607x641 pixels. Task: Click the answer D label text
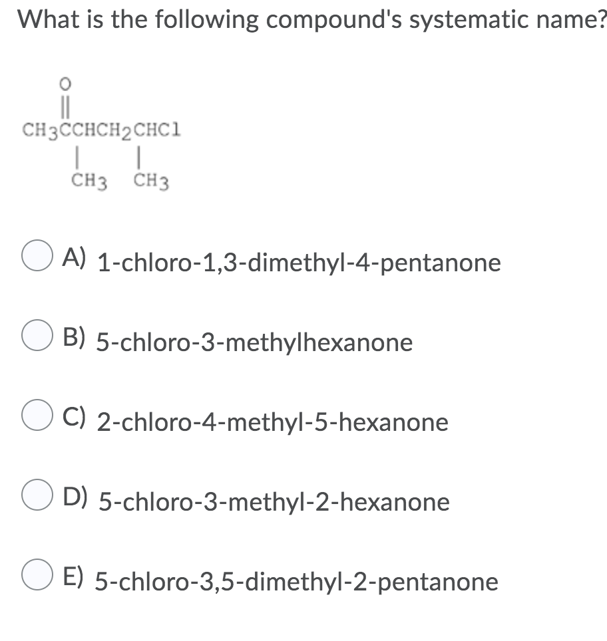point(274,502)
